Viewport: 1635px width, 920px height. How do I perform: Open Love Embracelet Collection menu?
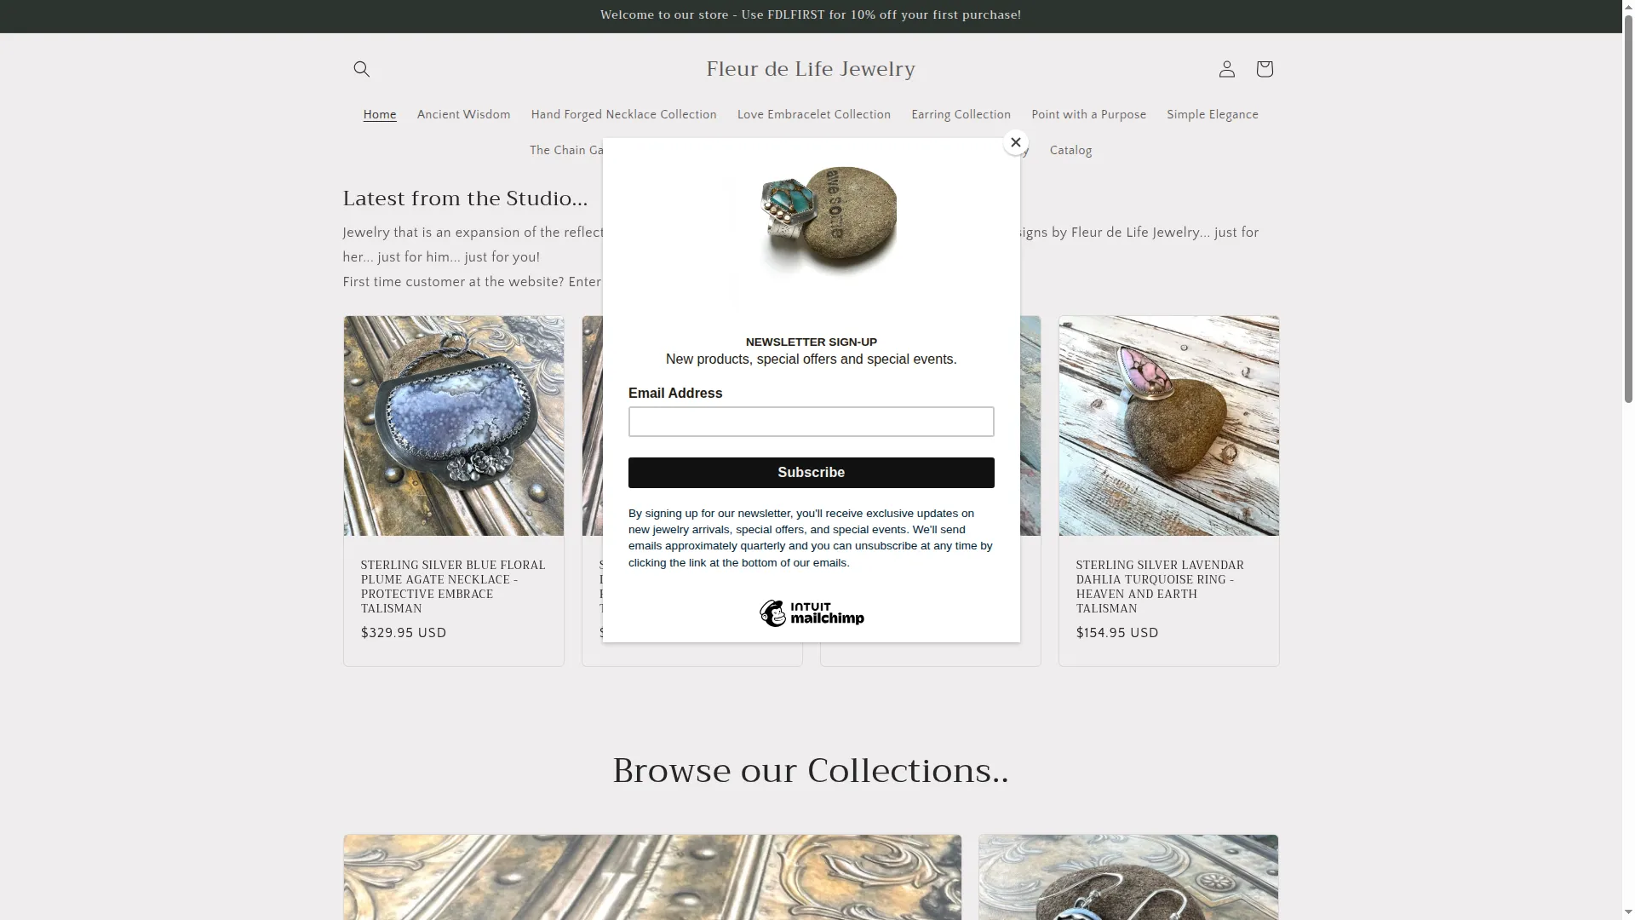[x=813, y=115]
